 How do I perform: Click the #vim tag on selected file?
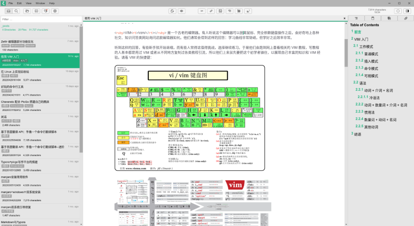click(16, 60)
